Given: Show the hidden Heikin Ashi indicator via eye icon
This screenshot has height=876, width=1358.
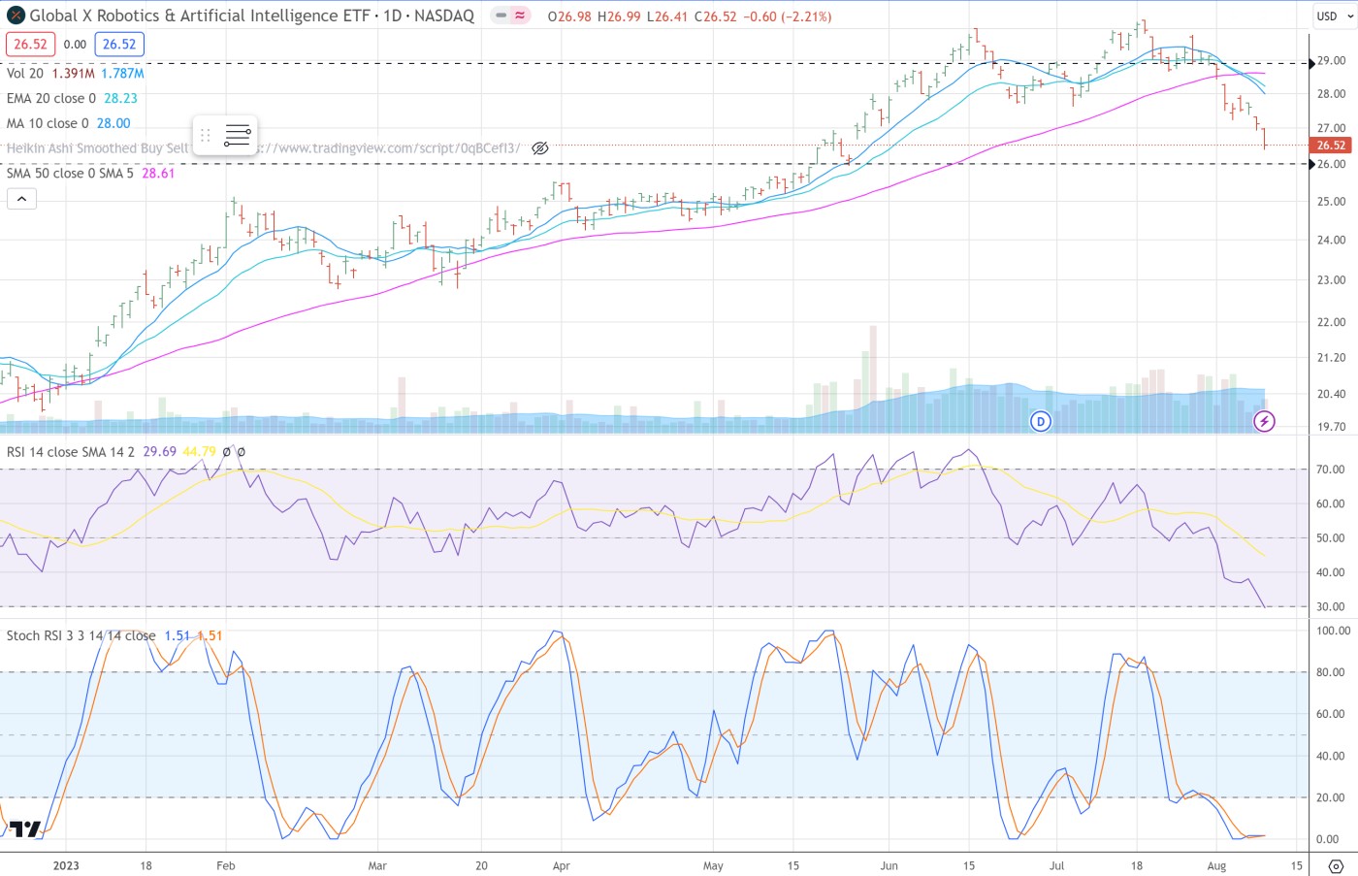Looking at the screenshot, I should tap(540, 148).
